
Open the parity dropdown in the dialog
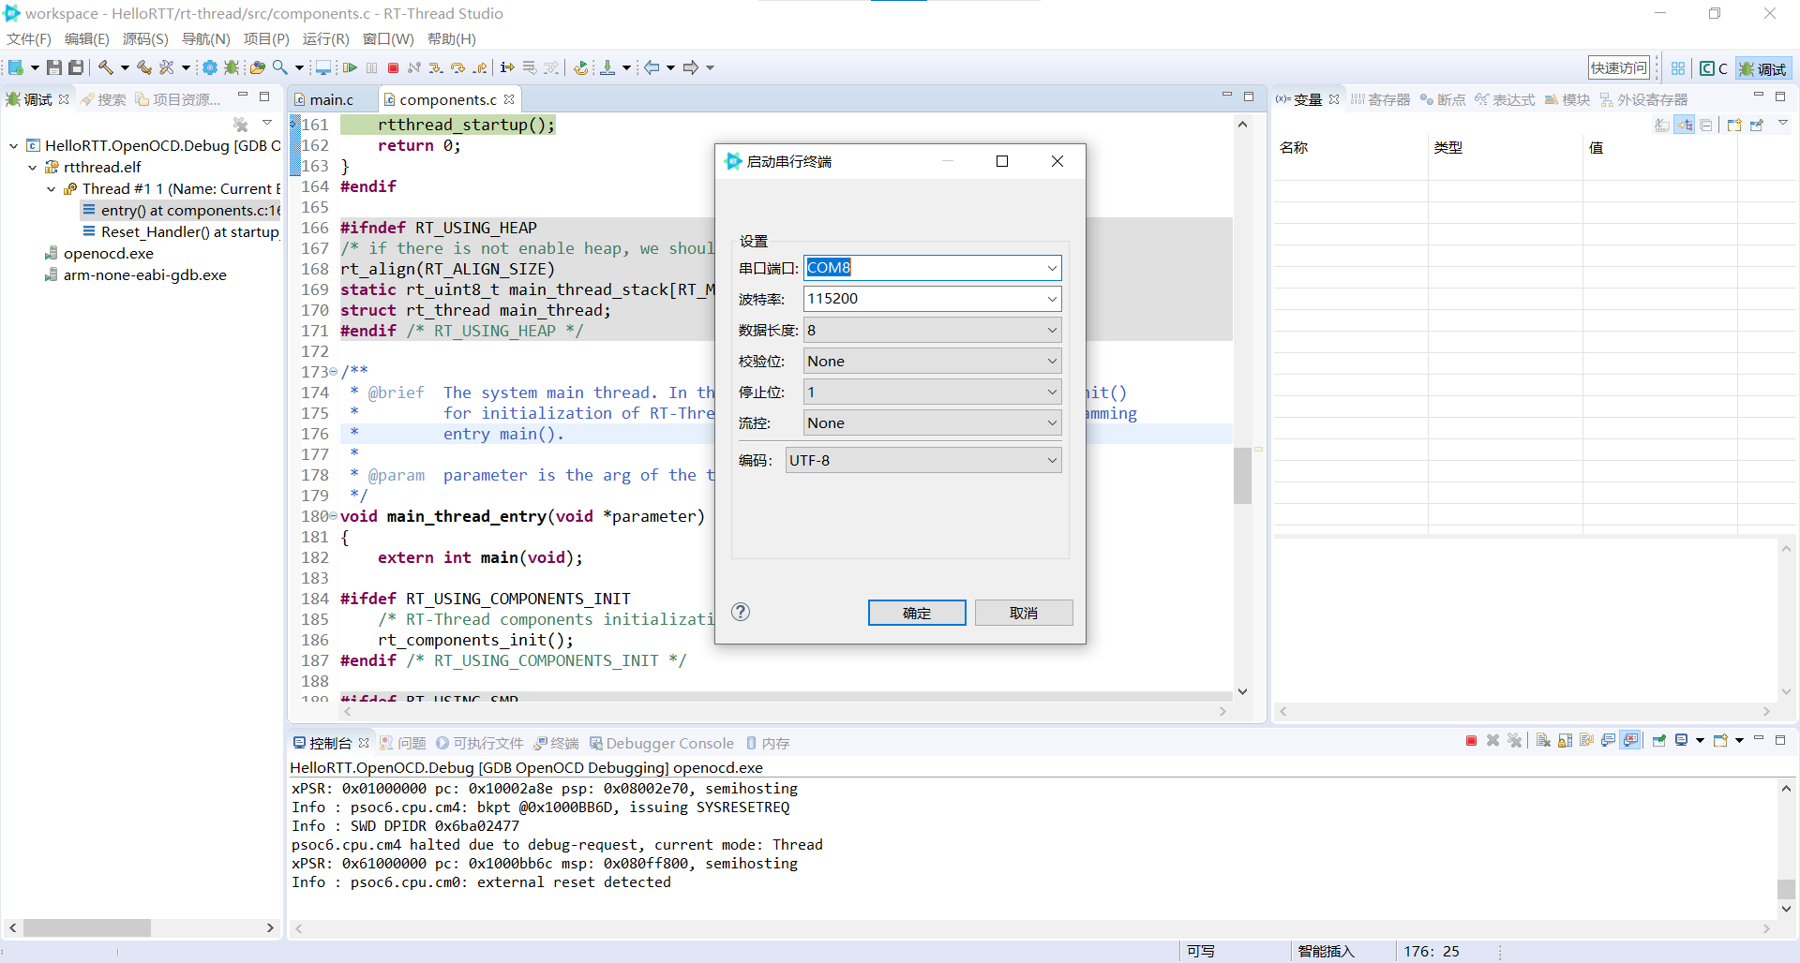(x=933, y=361)
